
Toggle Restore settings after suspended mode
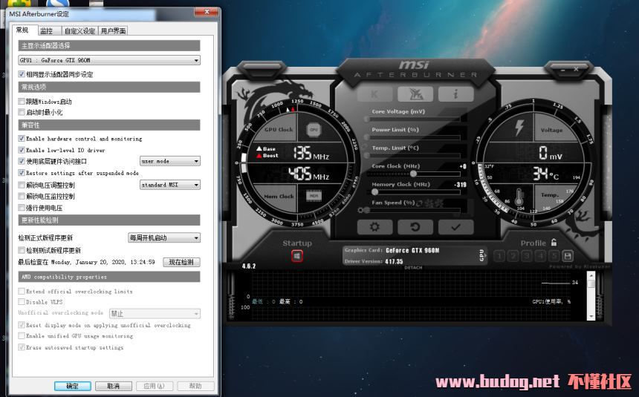pos(22,173)
